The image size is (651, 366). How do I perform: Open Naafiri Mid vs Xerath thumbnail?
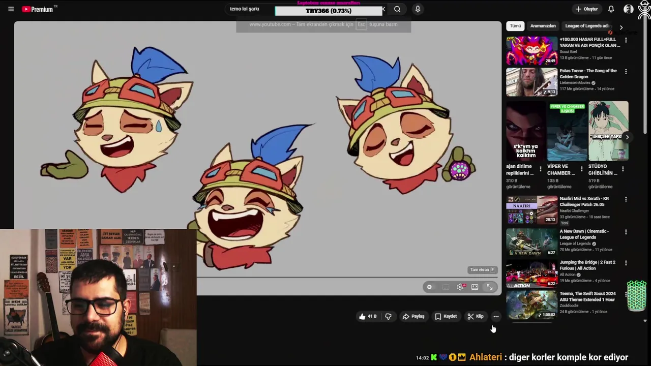531,210
